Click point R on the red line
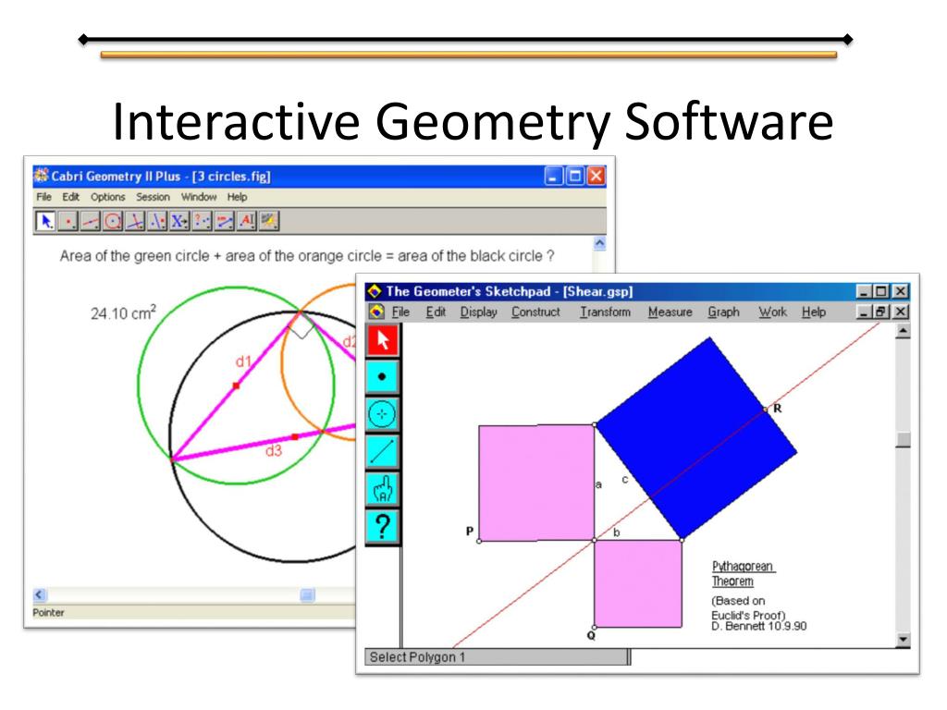 pyautogui.click(x=766, y=410)
